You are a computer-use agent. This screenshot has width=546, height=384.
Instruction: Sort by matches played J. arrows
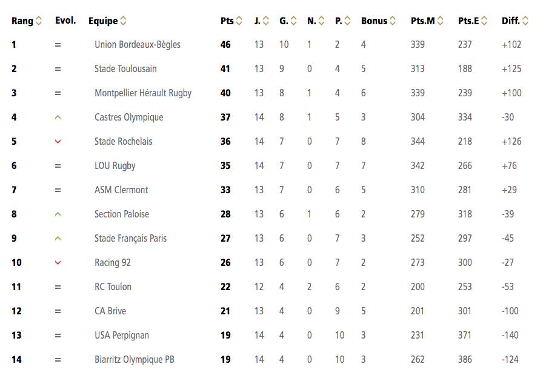pyautogui.click(x=265, y=21)
